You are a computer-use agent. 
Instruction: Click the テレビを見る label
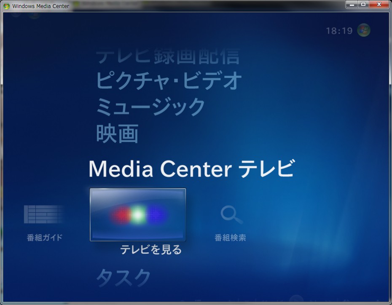point(151,249)
